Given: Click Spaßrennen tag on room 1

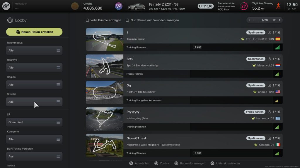Looking at the screenshot, I should click(x=256, y=32).
